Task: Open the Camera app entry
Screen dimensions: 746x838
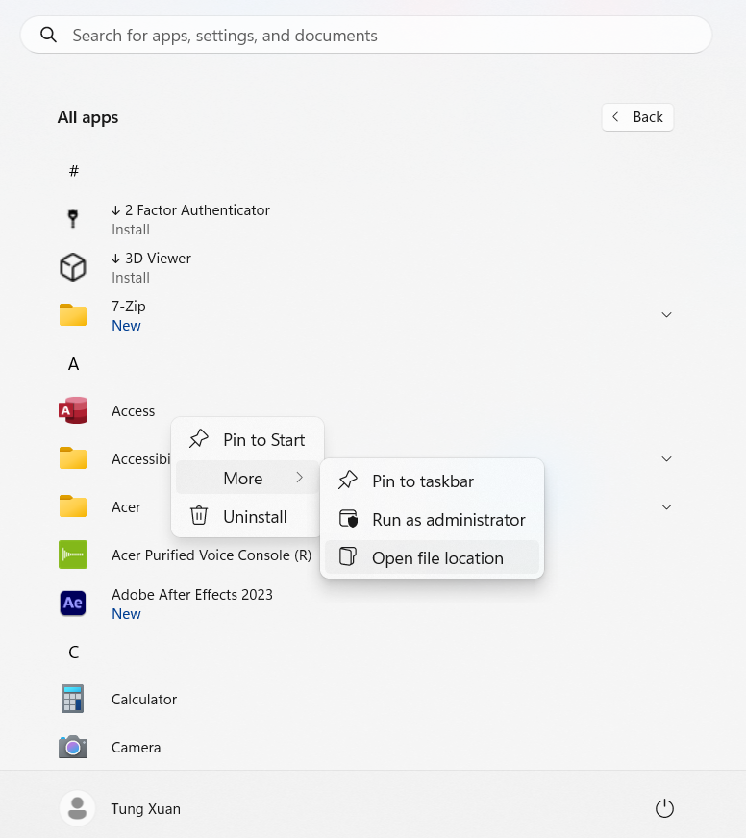Action: (x=365, y=747)
